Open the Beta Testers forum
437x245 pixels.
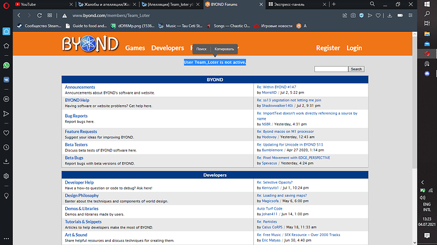(76, 145)
